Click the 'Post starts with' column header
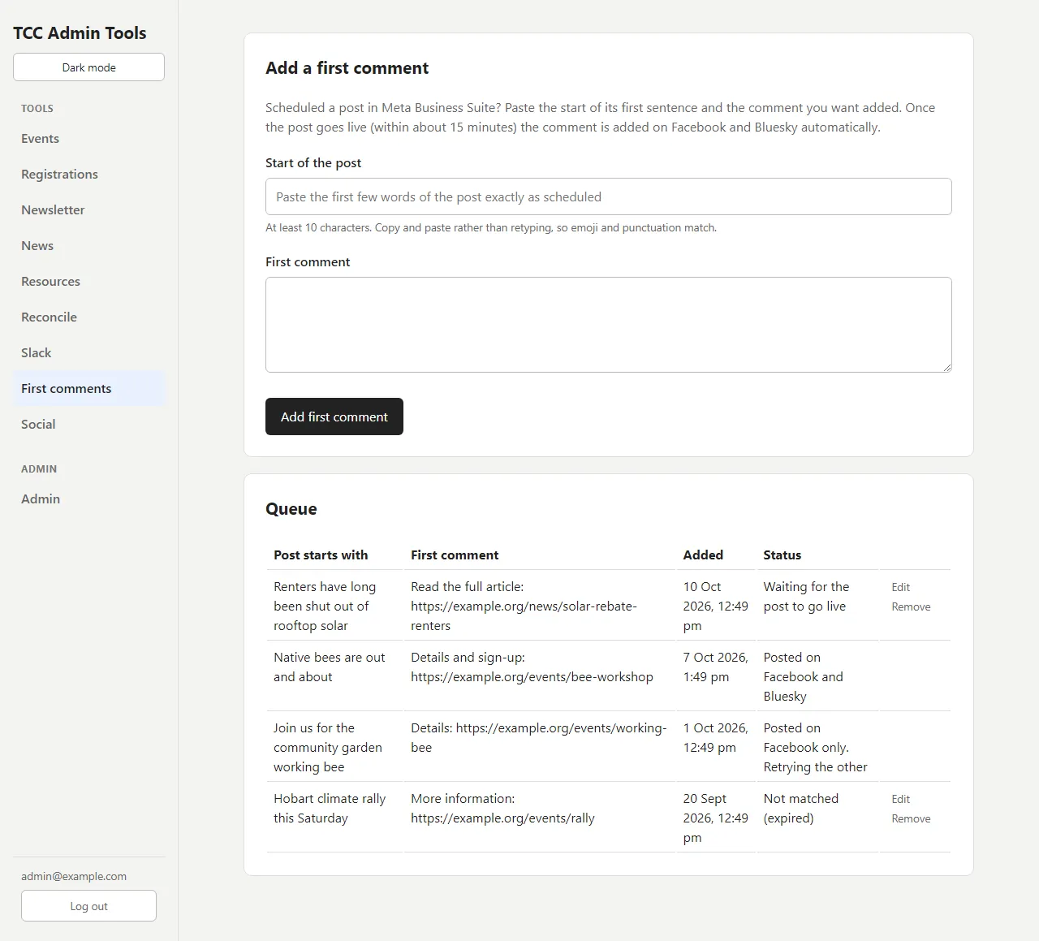Viewport: 1039px width, 941px height. click(x=321, y=555)
